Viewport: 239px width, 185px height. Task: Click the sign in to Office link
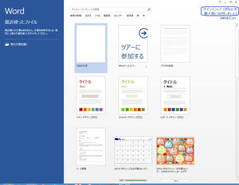(220, 11)
